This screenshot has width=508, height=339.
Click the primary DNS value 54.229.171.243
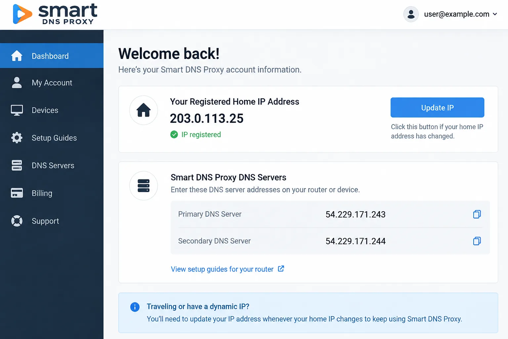tap(356, 215)
